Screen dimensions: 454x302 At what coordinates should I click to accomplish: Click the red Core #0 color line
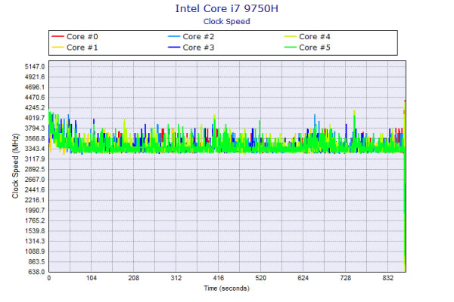pyautogui.click(x=58, y=37)
